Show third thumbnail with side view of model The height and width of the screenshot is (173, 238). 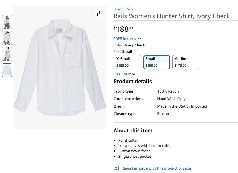coord(7,54)
